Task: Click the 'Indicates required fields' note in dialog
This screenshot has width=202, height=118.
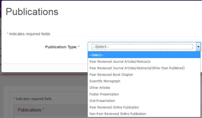Action: coord(30,34)
